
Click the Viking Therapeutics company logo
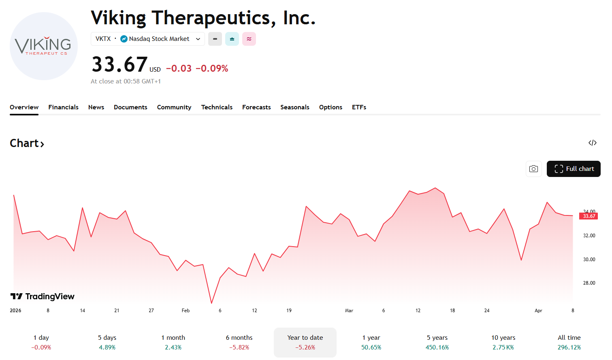[43, 46]
